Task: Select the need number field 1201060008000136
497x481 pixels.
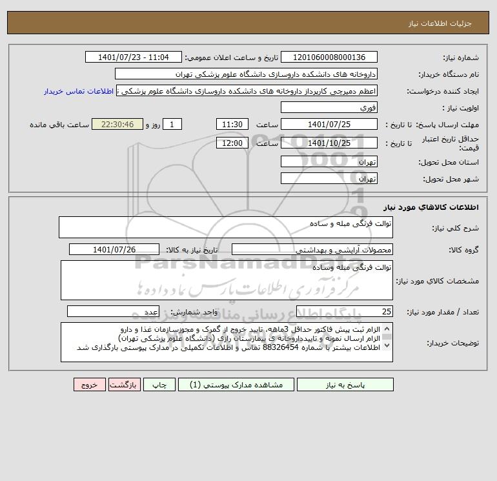Action: pyautogui.click(x=329, y=57)
